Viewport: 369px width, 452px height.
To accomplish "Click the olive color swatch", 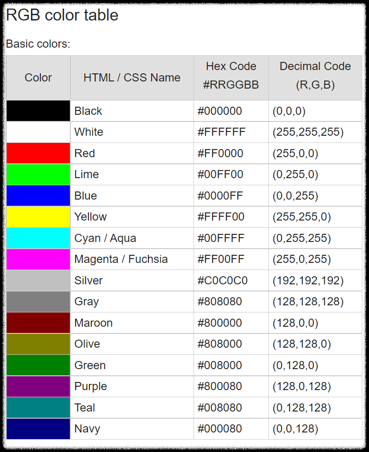I will tap(39, 344).
